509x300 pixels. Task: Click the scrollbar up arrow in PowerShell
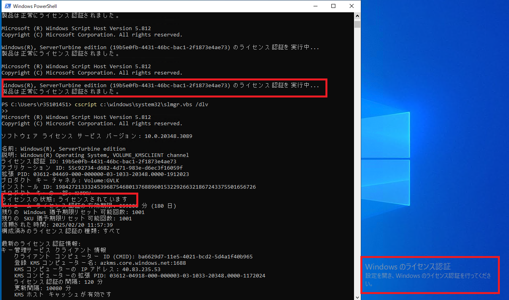pos(357,16)
